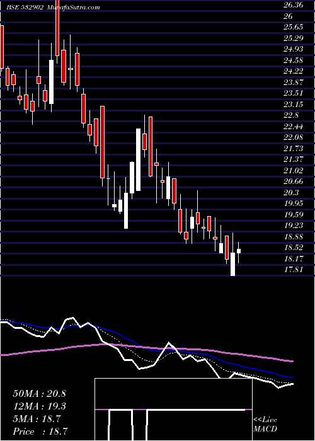Click the 25.65 price level label
The height and width of the screenshot is (441, 315).
pos(294,27)
